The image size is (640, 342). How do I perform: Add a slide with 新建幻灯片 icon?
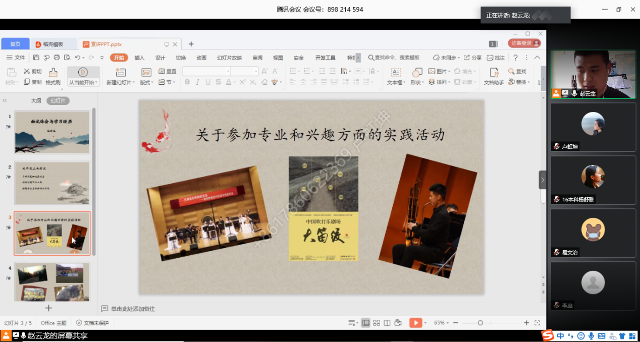click(121, 72)
